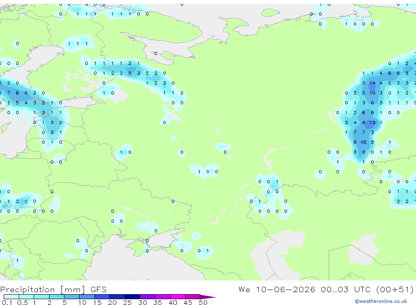Click the purple arrow tip past 50

tap(208, 297)
